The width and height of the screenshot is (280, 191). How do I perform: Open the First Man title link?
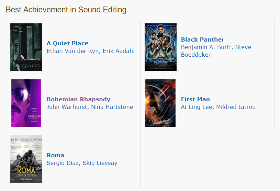[195, 99]
